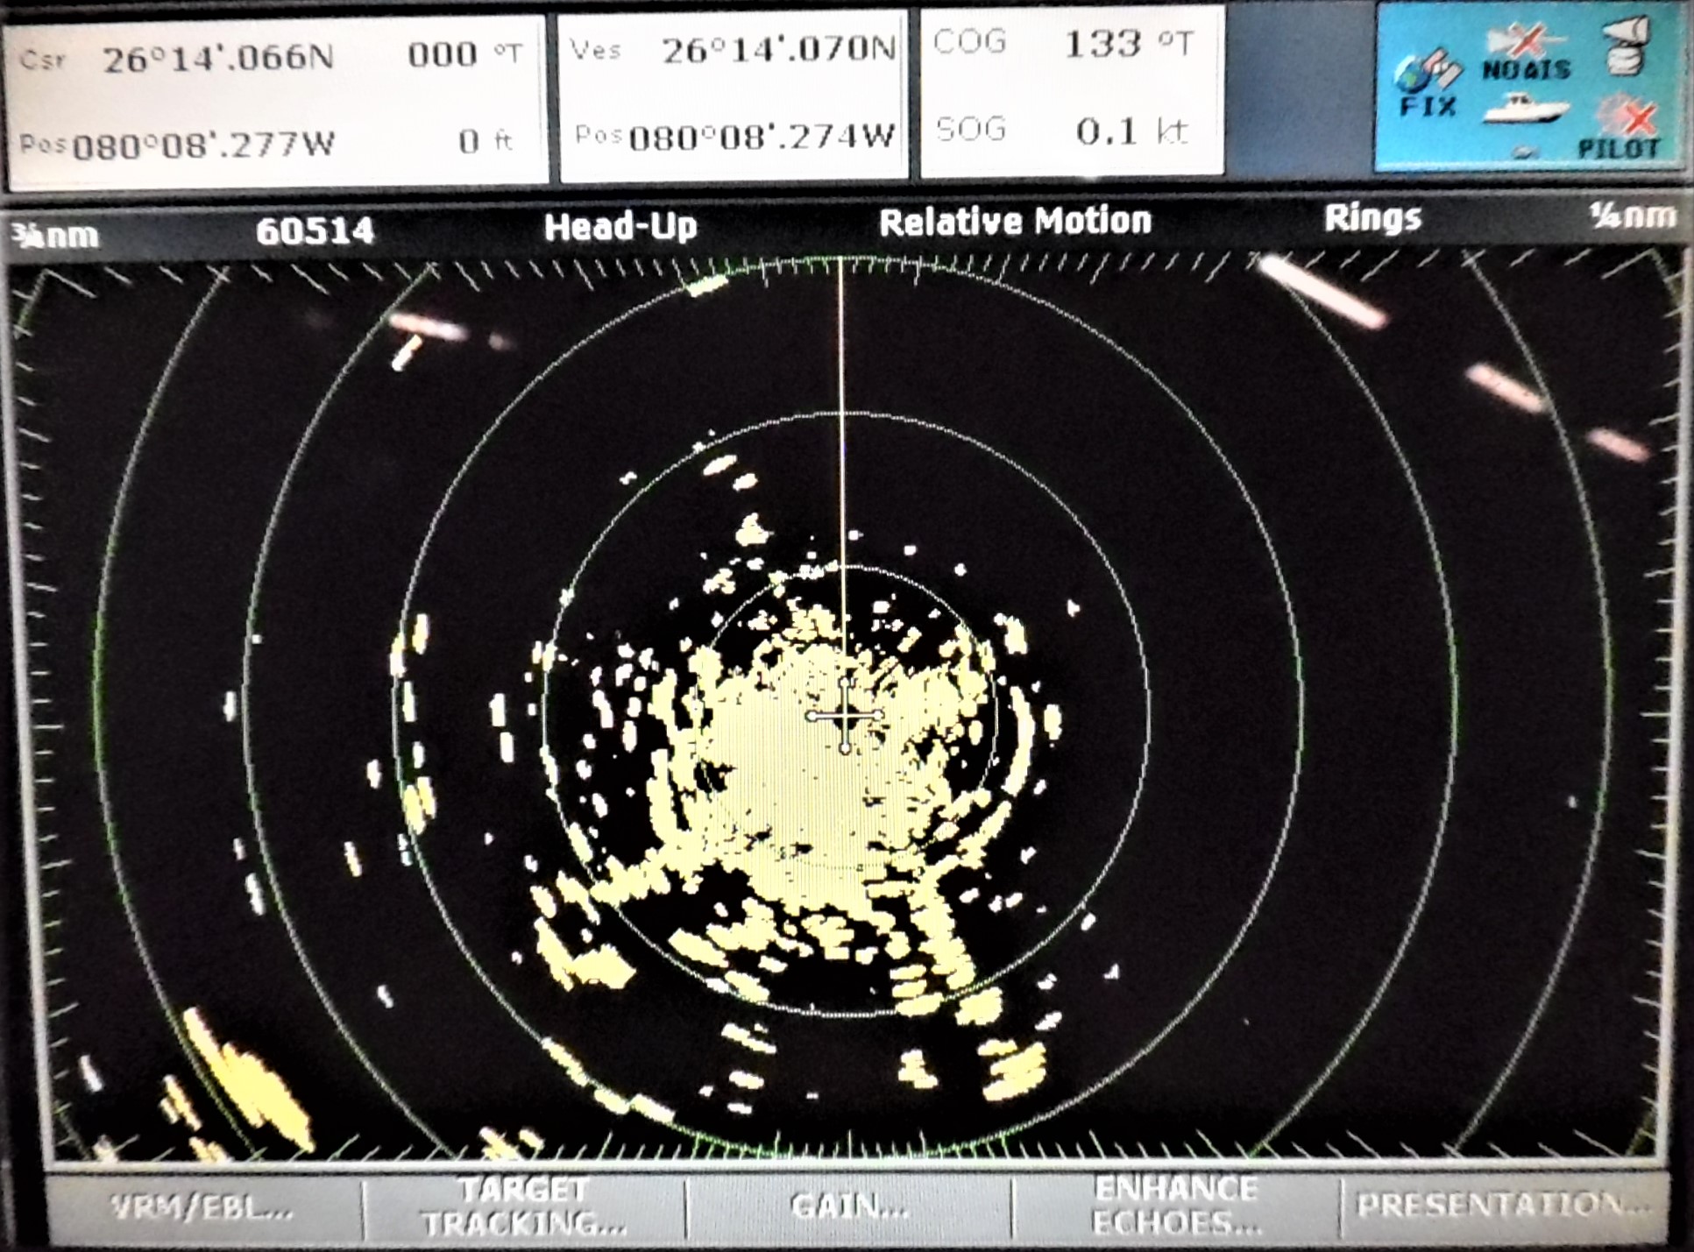The height and width of the screenshot is (1252, 1694).
Task: Toggle the Rings display label
Action: tap(1372, 218)
